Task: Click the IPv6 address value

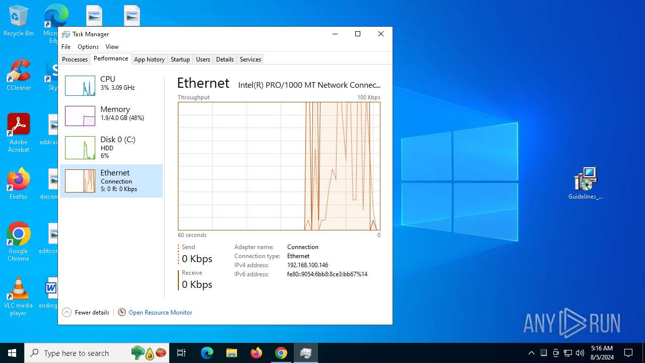Action: (x=327, y=274)
